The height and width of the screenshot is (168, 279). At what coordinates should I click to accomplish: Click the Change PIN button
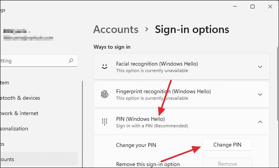(228, 145)
